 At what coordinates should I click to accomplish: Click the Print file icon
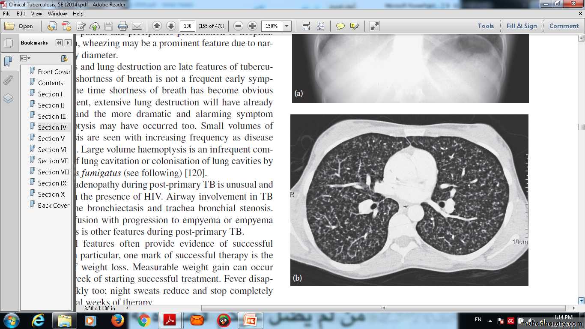point(123,26)
